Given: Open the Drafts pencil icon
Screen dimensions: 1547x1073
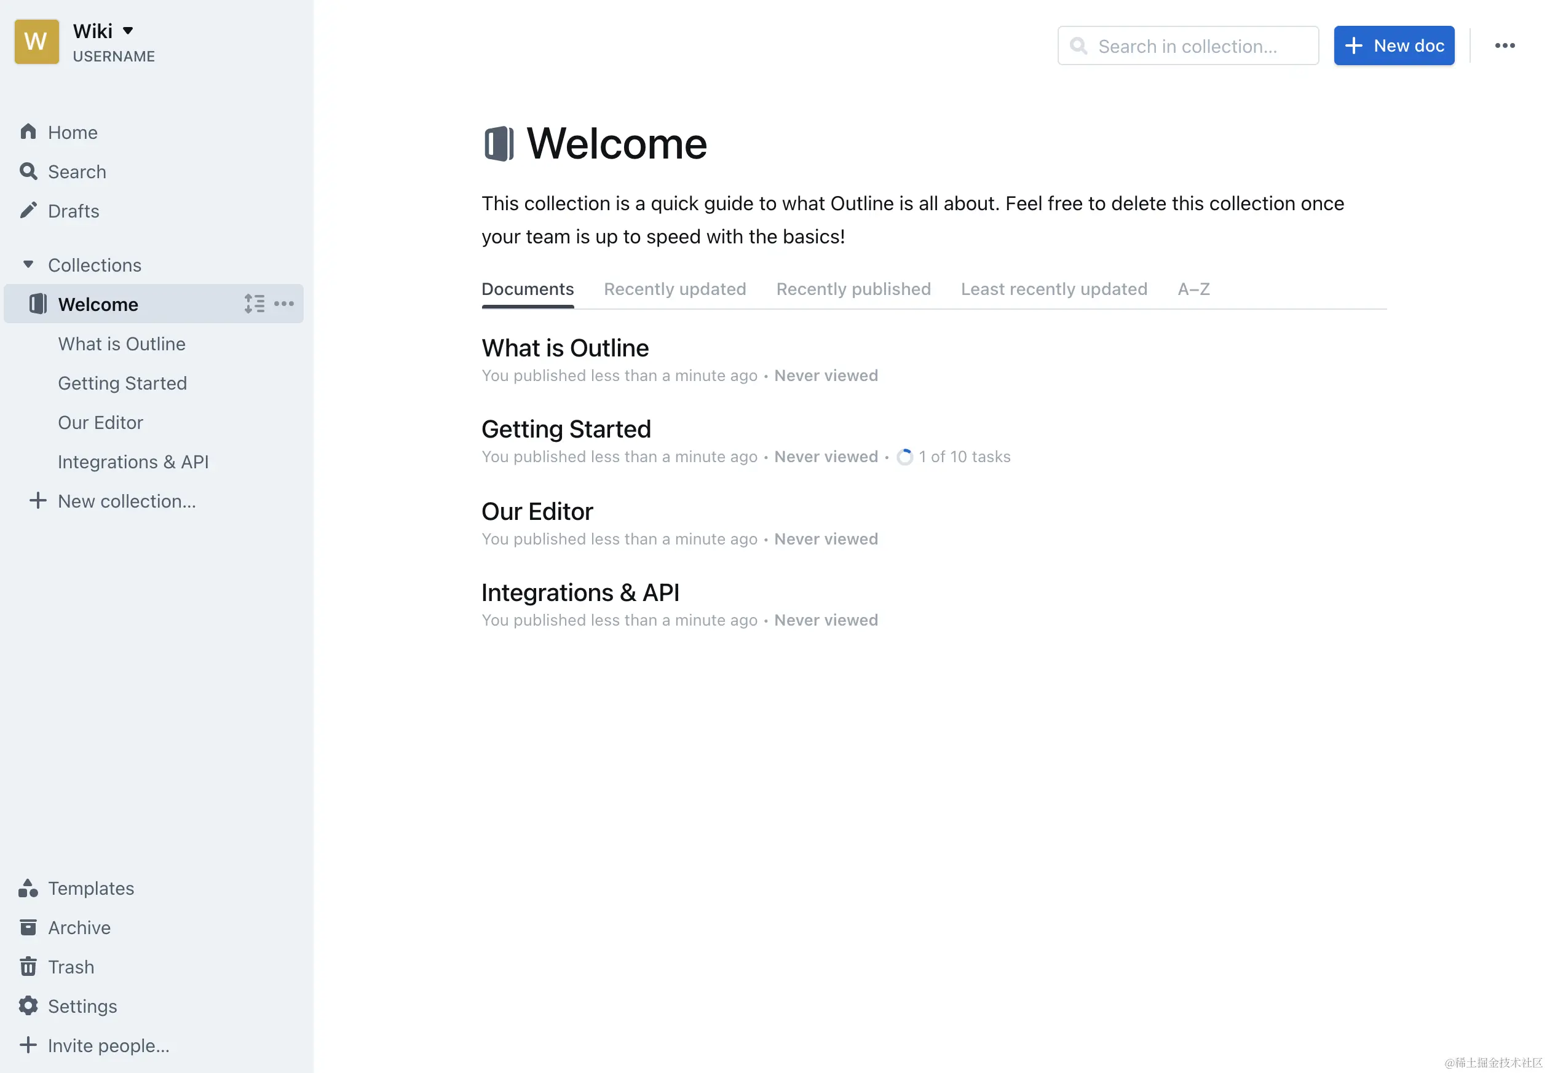Looking at the screenshot, I should [28, 210].
